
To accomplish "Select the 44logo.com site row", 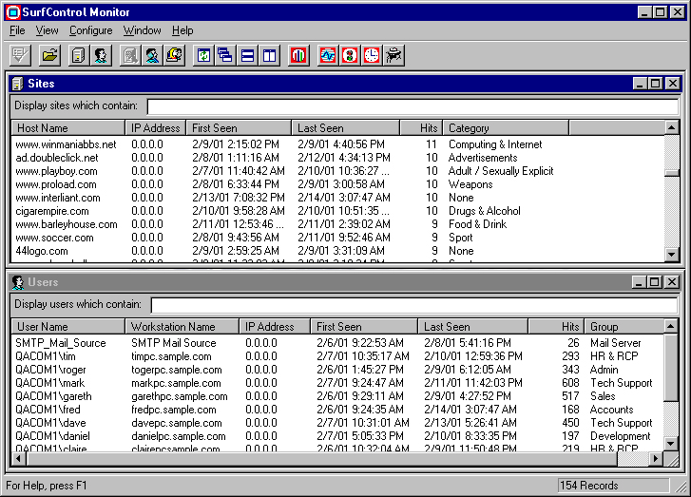I will click(x=337, y=251).
